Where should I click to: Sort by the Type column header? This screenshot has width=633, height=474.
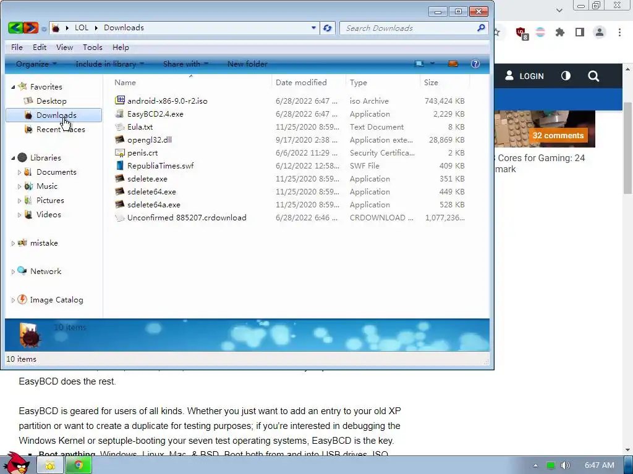pos(359,82)
